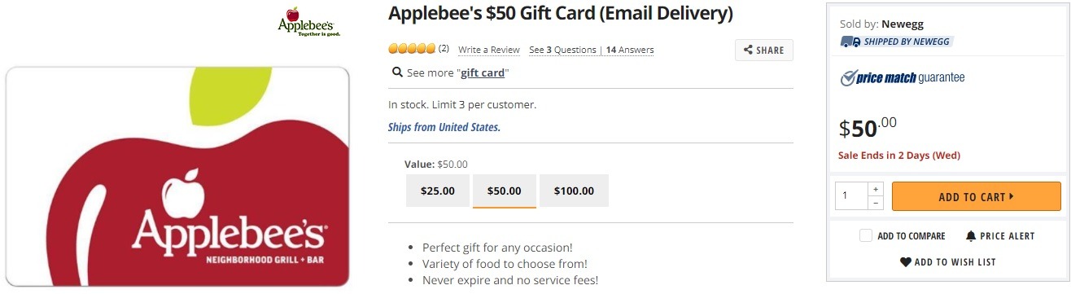1071x294 pixels.
Task: Check the Add to Compare checkbox
Action: pos(866,236)
